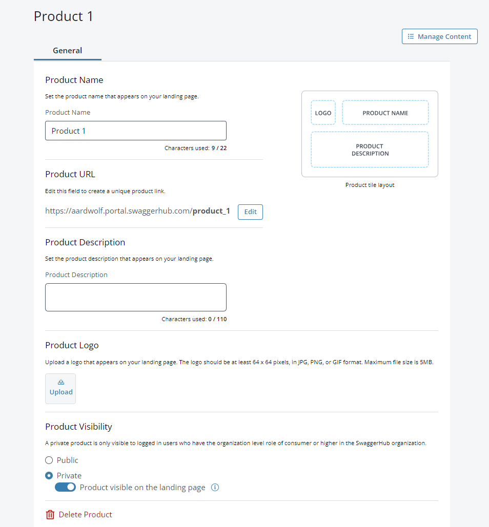
Task: Select the Public visibility radio button
Action: coord(49,460)
